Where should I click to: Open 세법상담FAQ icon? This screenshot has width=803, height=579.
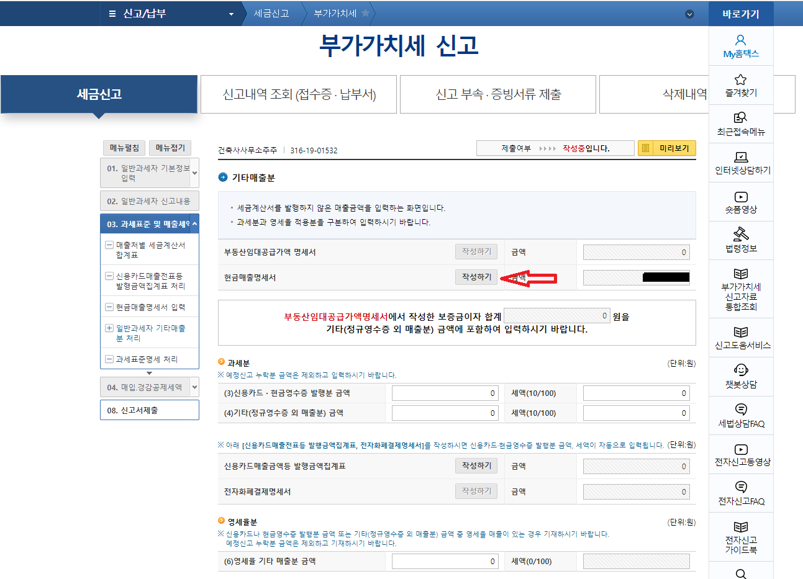[x=741, y=410]
